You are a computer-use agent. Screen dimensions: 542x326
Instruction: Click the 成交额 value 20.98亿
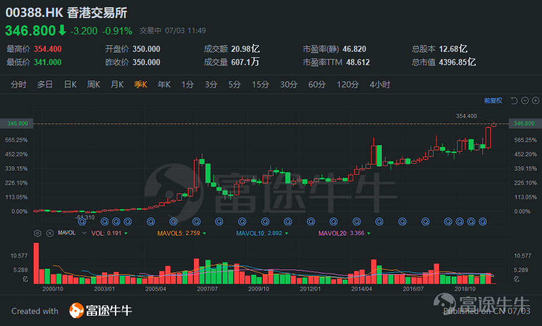[246, 49]
